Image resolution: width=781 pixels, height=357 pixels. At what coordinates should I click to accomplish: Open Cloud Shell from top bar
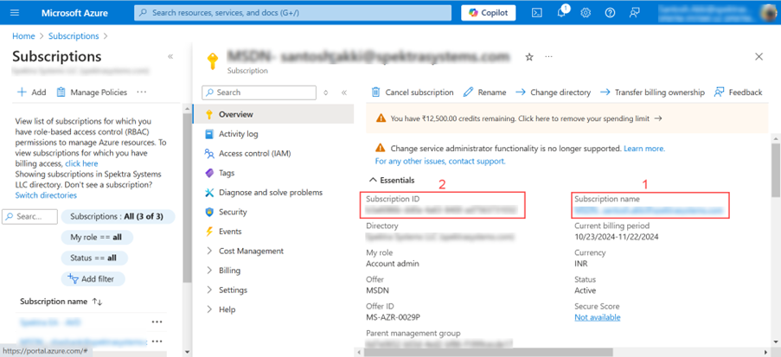tap(537, 13)
